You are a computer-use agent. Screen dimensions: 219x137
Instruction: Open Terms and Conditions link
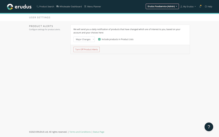(x=80, y=132)
